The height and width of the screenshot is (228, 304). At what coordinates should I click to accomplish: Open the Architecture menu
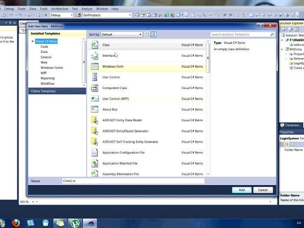coord(60,9)
